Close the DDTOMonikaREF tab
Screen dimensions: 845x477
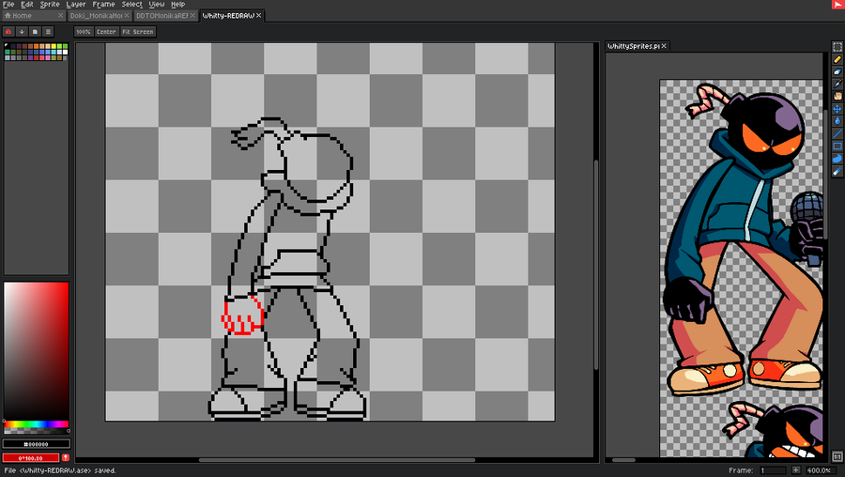point(192,16)
